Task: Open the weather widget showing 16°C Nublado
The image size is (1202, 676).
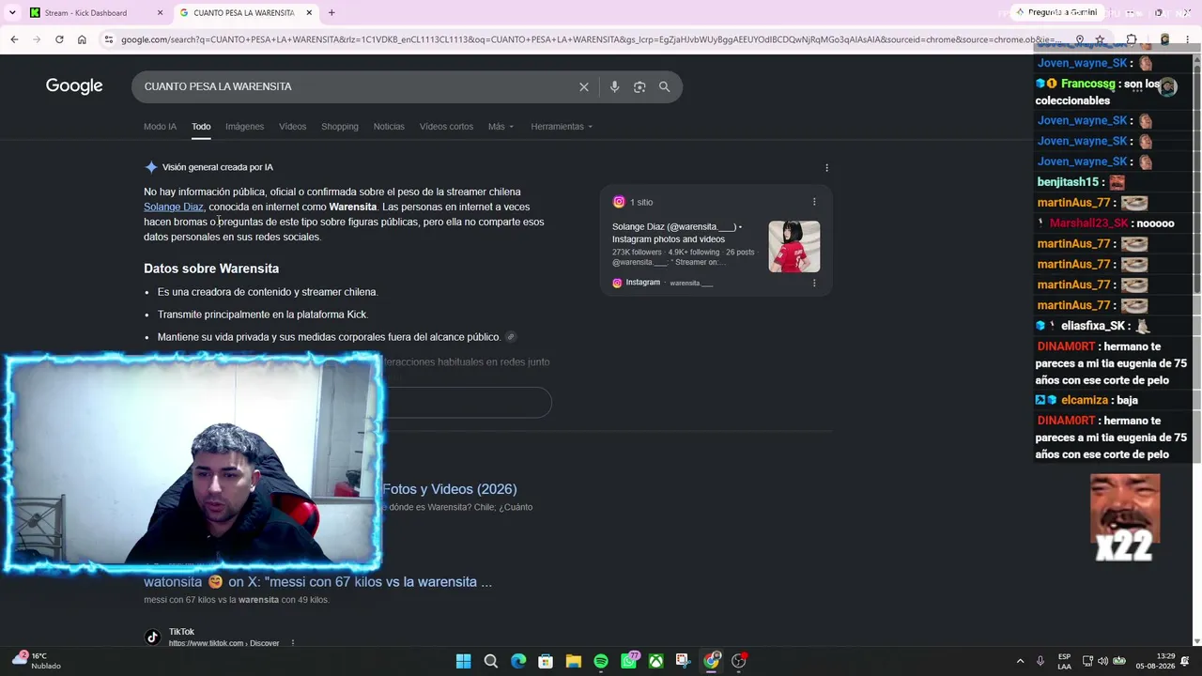Action: (36, 661)
